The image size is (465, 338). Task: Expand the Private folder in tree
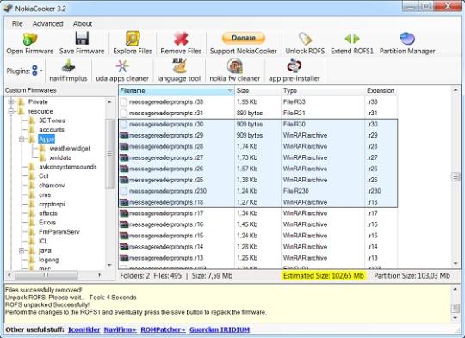click(x=11, y=101)
